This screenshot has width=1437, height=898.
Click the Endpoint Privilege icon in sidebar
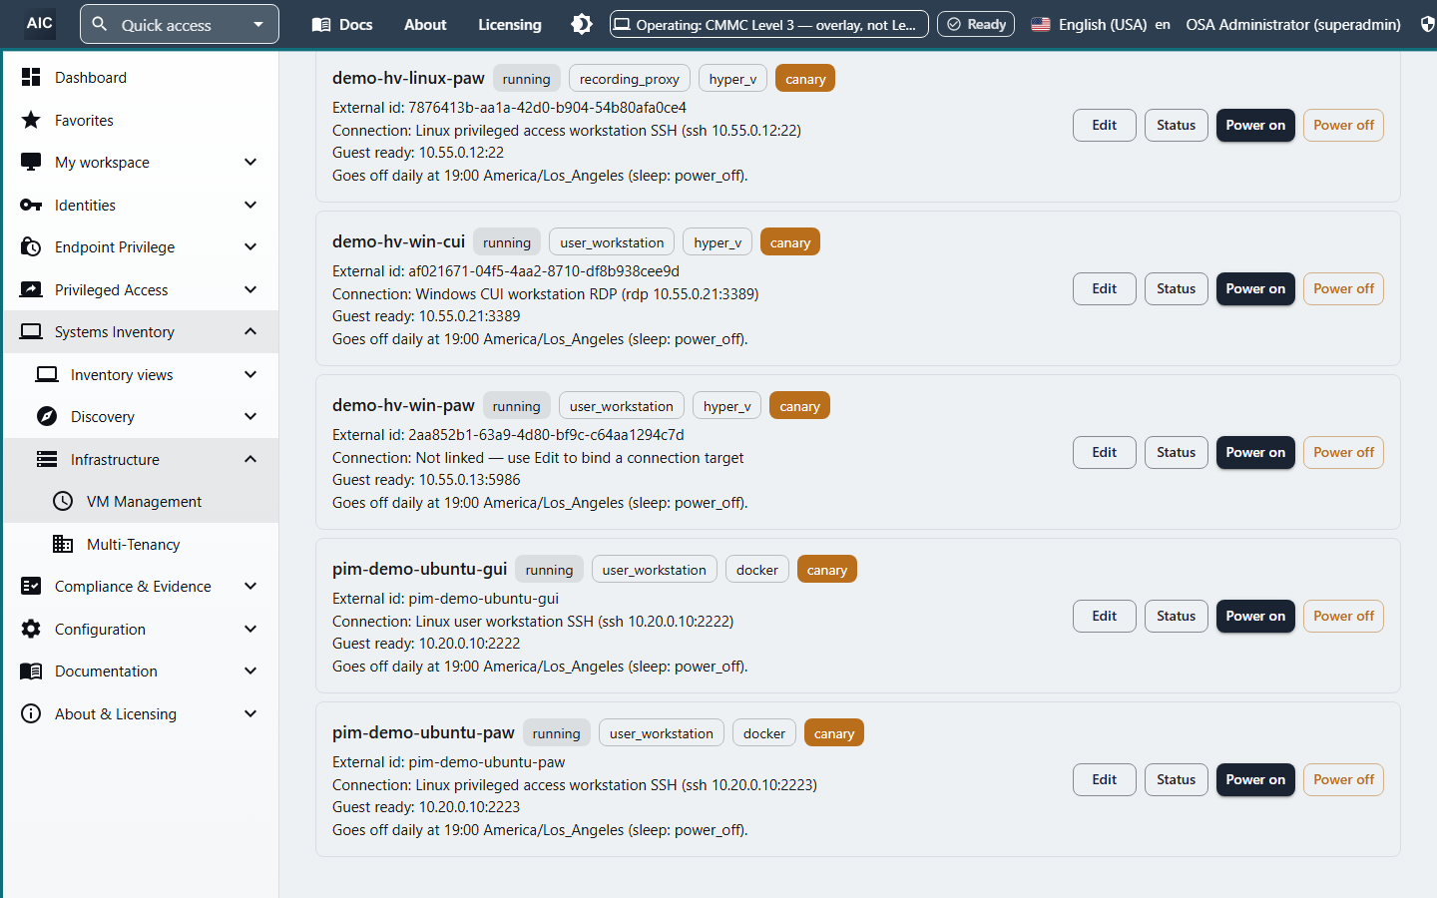31,246
